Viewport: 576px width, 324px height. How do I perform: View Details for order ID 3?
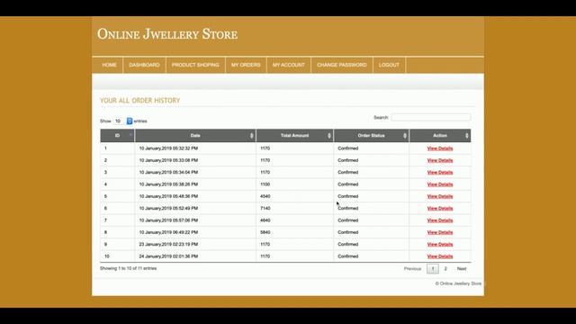click(440, 172)
